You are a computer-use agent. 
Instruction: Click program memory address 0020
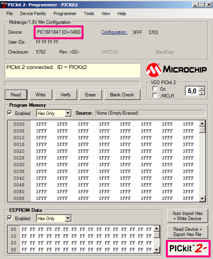point(19,151)
